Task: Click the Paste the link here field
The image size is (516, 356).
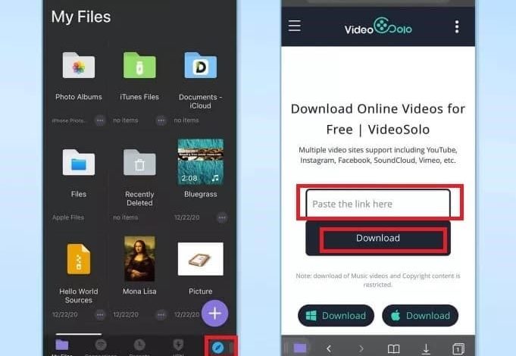Action: click(x=378, y=204)
